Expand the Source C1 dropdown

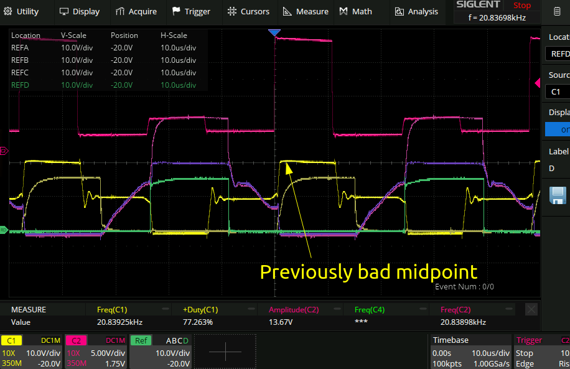point(558,91)
